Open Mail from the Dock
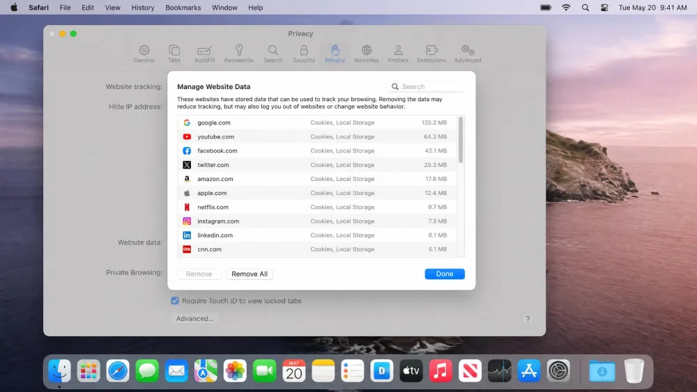This screenshot has height=392, width=697. [176, 370]
